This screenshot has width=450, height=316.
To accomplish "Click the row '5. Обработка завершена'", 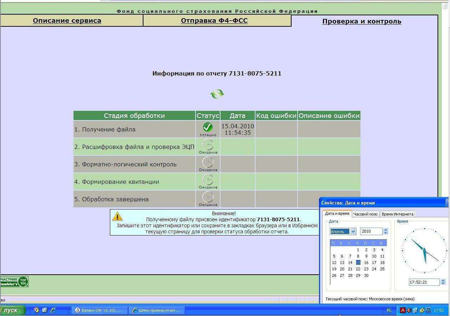I will point(217,199).
